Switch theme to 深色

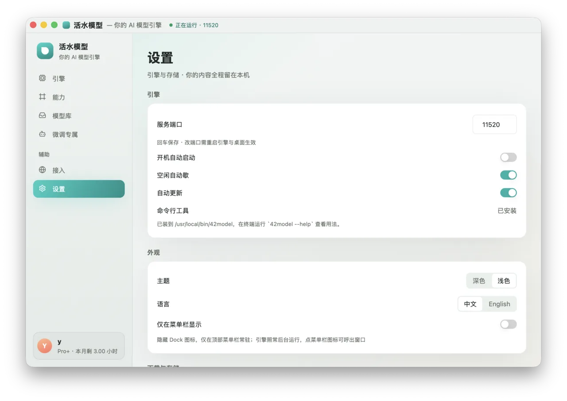[x=479, y=281]
